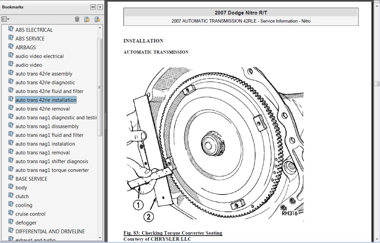Open auto trans 42rle fluid and filter bookmark

click(x=49, y=91)
